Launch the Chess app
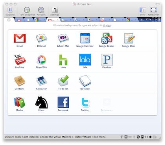The height and width of the screenshot is (145, 165). (41, 102)
